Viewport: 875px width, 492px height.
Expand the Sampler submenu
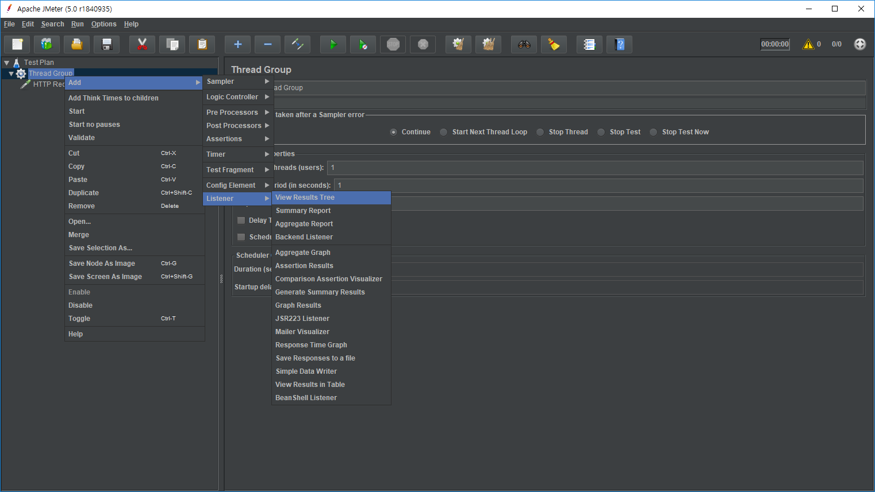coord(238,82)
